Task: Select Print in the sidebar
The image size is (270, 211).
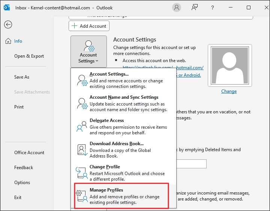Action: 19,107
